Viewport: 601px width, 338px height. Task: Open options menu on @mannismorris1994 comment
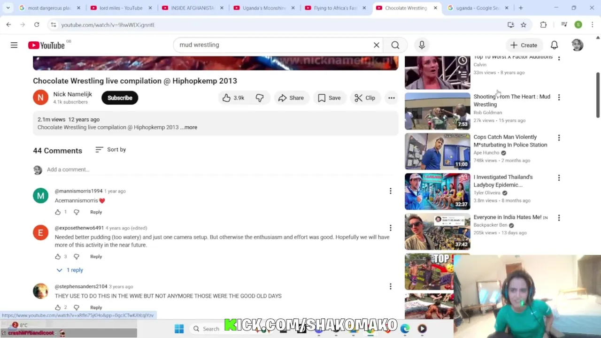pyautogui.click(x=390, y=191)
